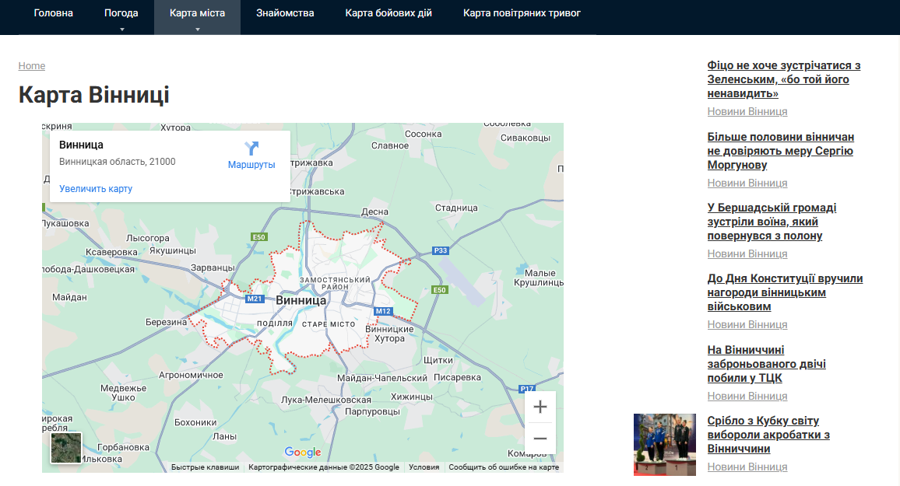900x486 pixels.
Task: Click Замостянський район label
Action: pyautogui.click(x=335, y=283)
